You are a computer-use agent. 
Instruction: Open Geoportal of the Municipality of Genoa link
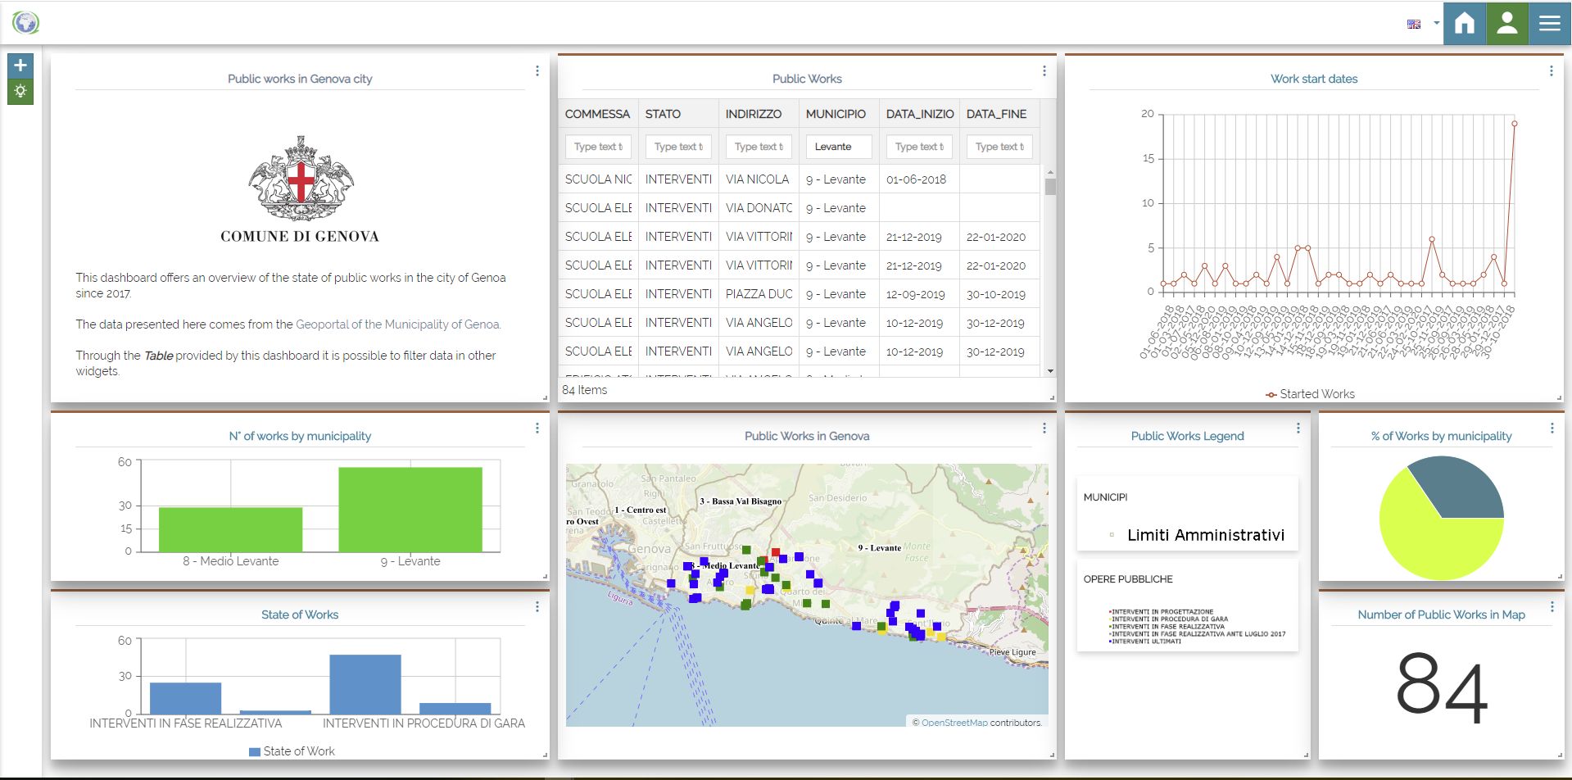click(x=398, y=324)
